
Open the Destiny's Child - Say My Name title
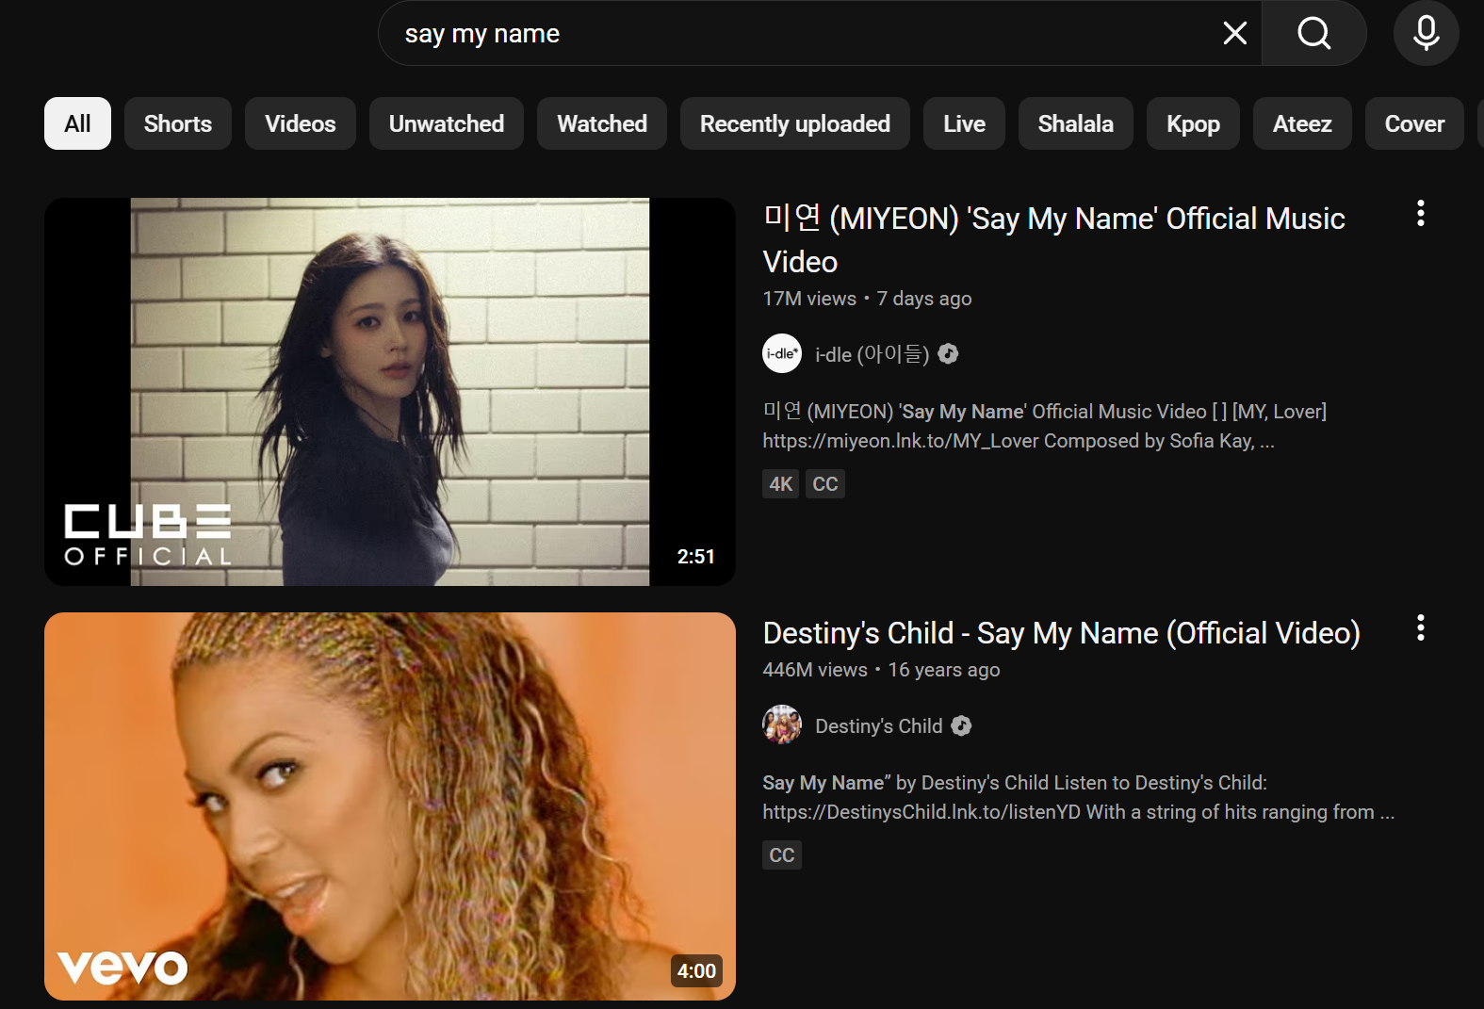tap(1062, 633)
